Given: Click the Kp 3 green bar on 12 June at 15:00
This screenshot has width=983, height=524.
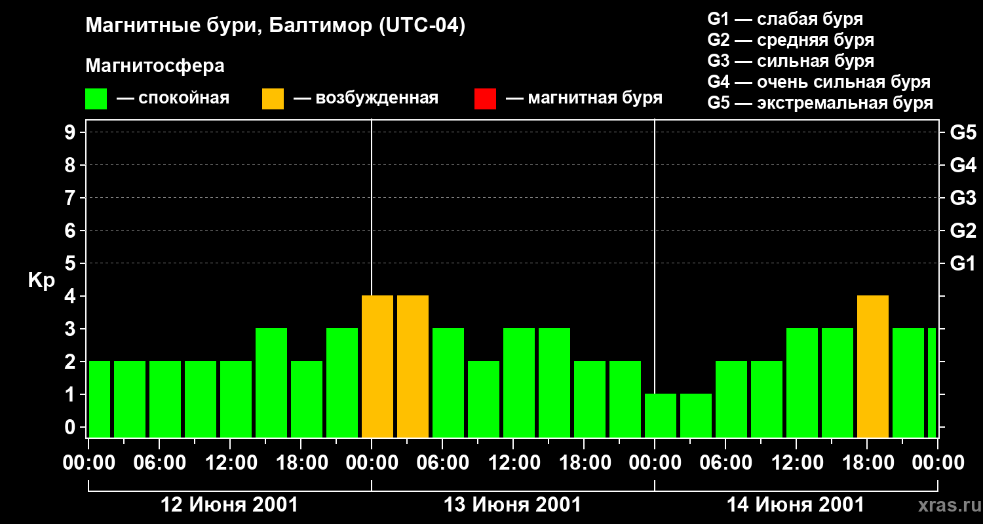Looking at the screenshot, I should coord(271,383).
